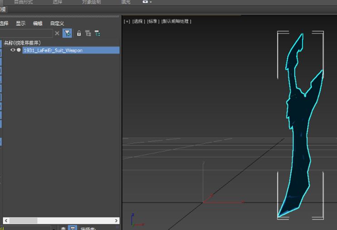
Task: Open the 默认明暗处理 shading menu
Action: point(176,21)
